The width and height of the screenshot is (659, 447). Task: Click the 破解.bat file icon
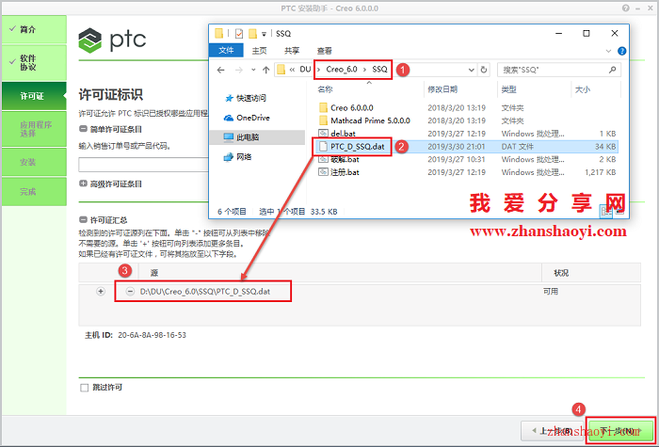point(323,160)
